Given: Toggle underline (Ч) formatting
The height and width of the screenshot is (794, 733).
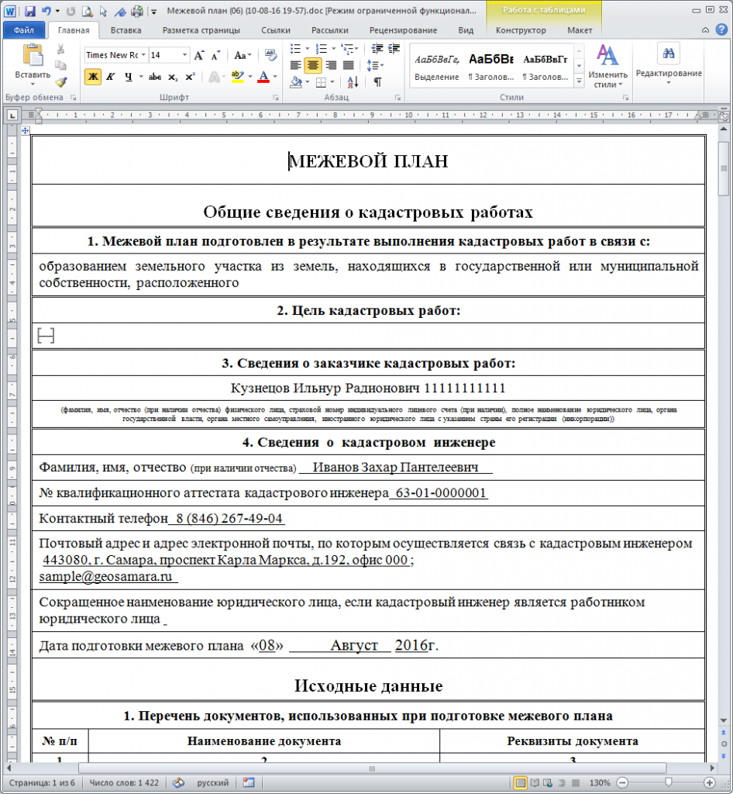Looking at the screenshot, I should click(x=128, y=77).
